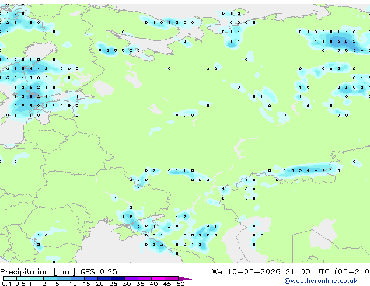This screenshot has height=286, width=370.
Task: Click the legend scale label '35'
Action: 140,284
